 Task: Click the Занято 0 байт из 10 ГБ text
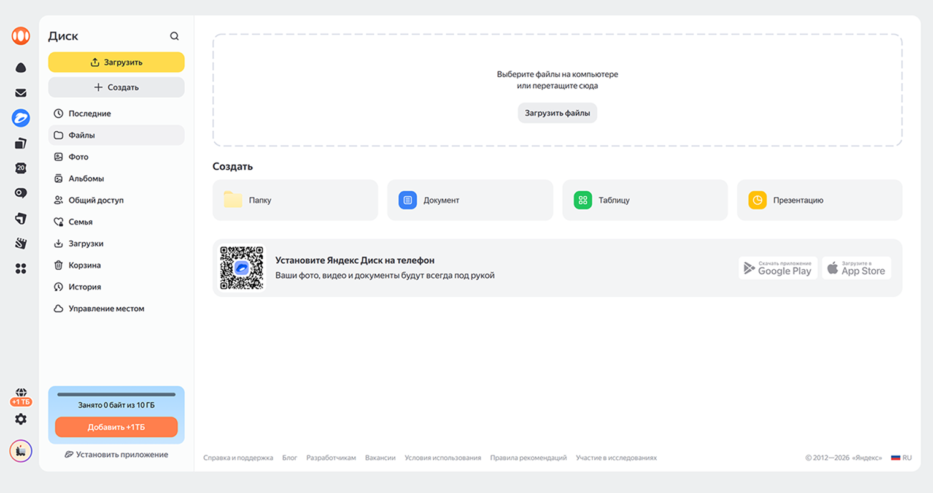(x=116, y=405)
